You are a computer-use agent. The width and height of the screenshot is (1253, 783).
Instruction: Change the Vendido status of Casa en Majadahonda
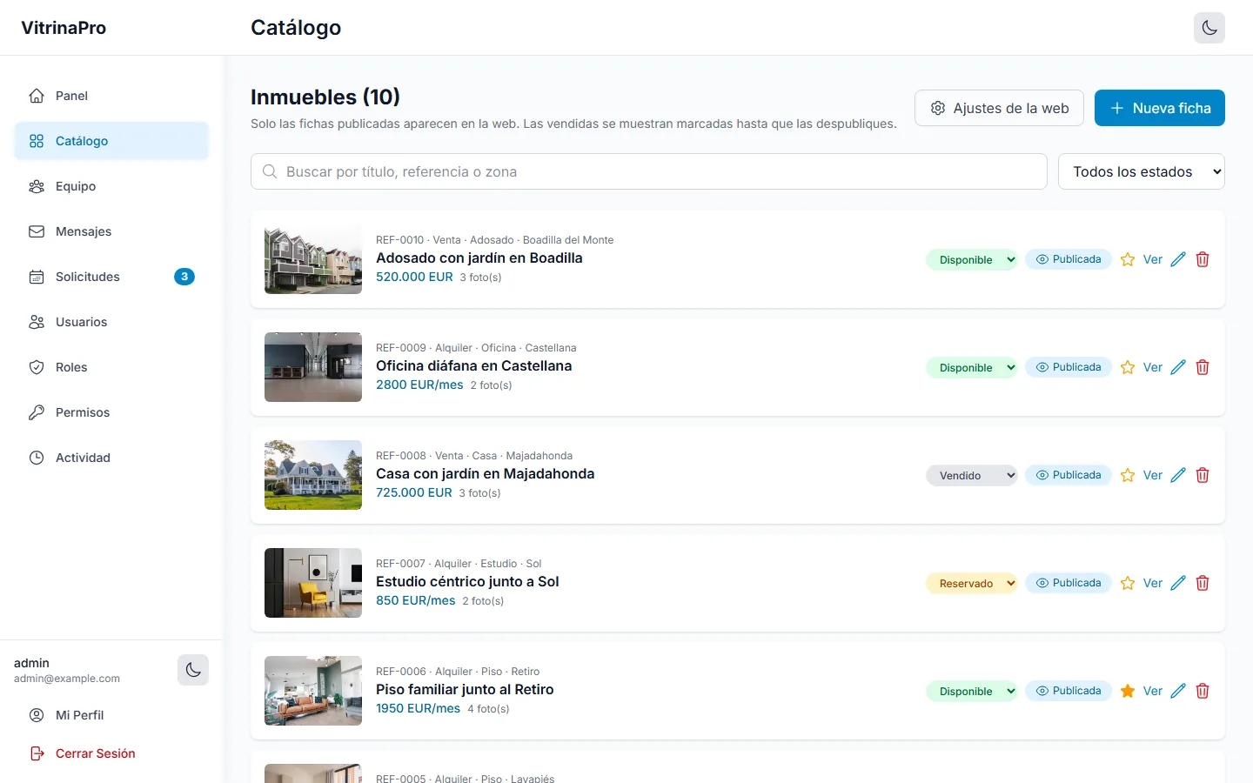point(972,475)
